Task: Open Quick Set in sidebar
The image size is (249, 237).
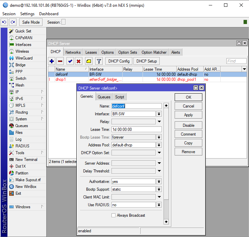Action: click(x=27, y=31)
